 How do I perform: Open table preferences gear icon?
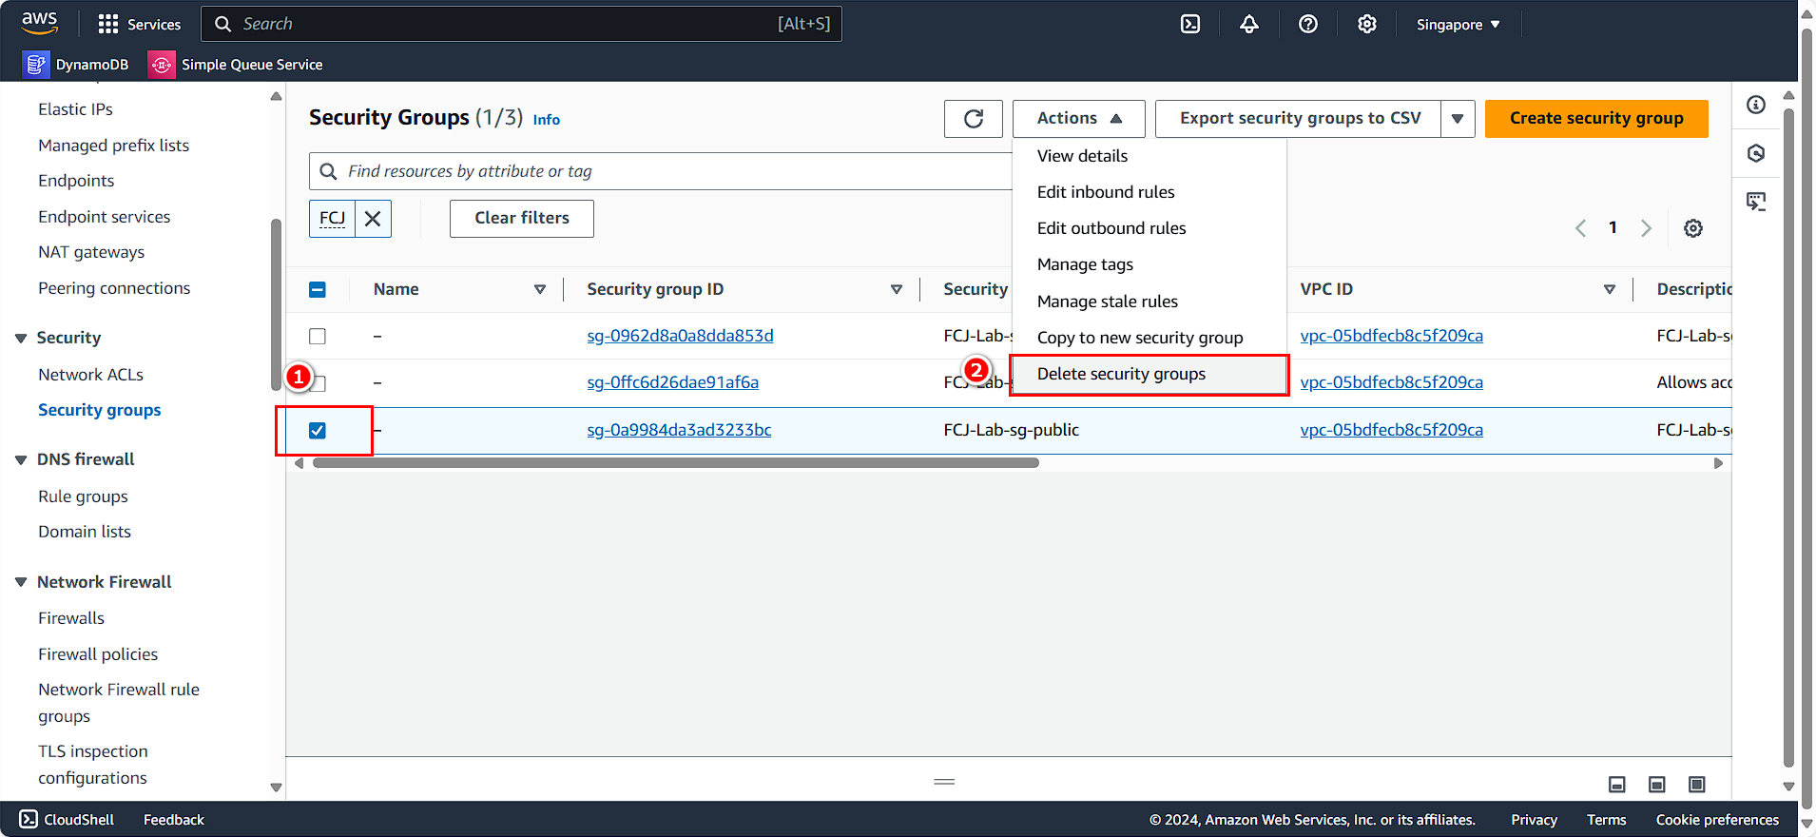point(1693,228)
